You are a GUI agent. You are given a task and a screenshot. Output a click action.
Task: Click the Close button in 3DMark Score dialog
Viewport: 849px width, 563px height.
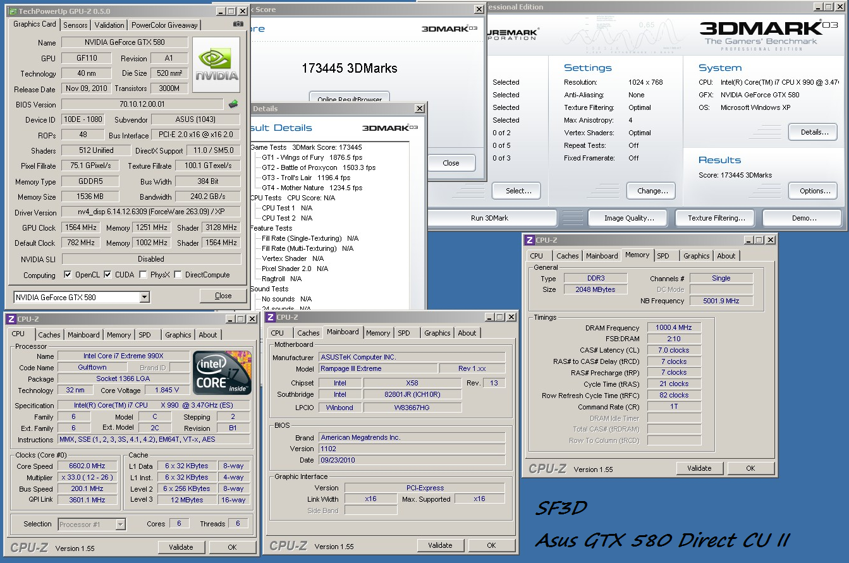[451, 163]
